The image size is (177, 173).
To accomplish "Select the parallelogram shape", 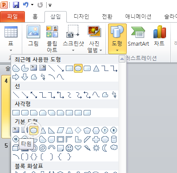I will (x=60, y=130).
